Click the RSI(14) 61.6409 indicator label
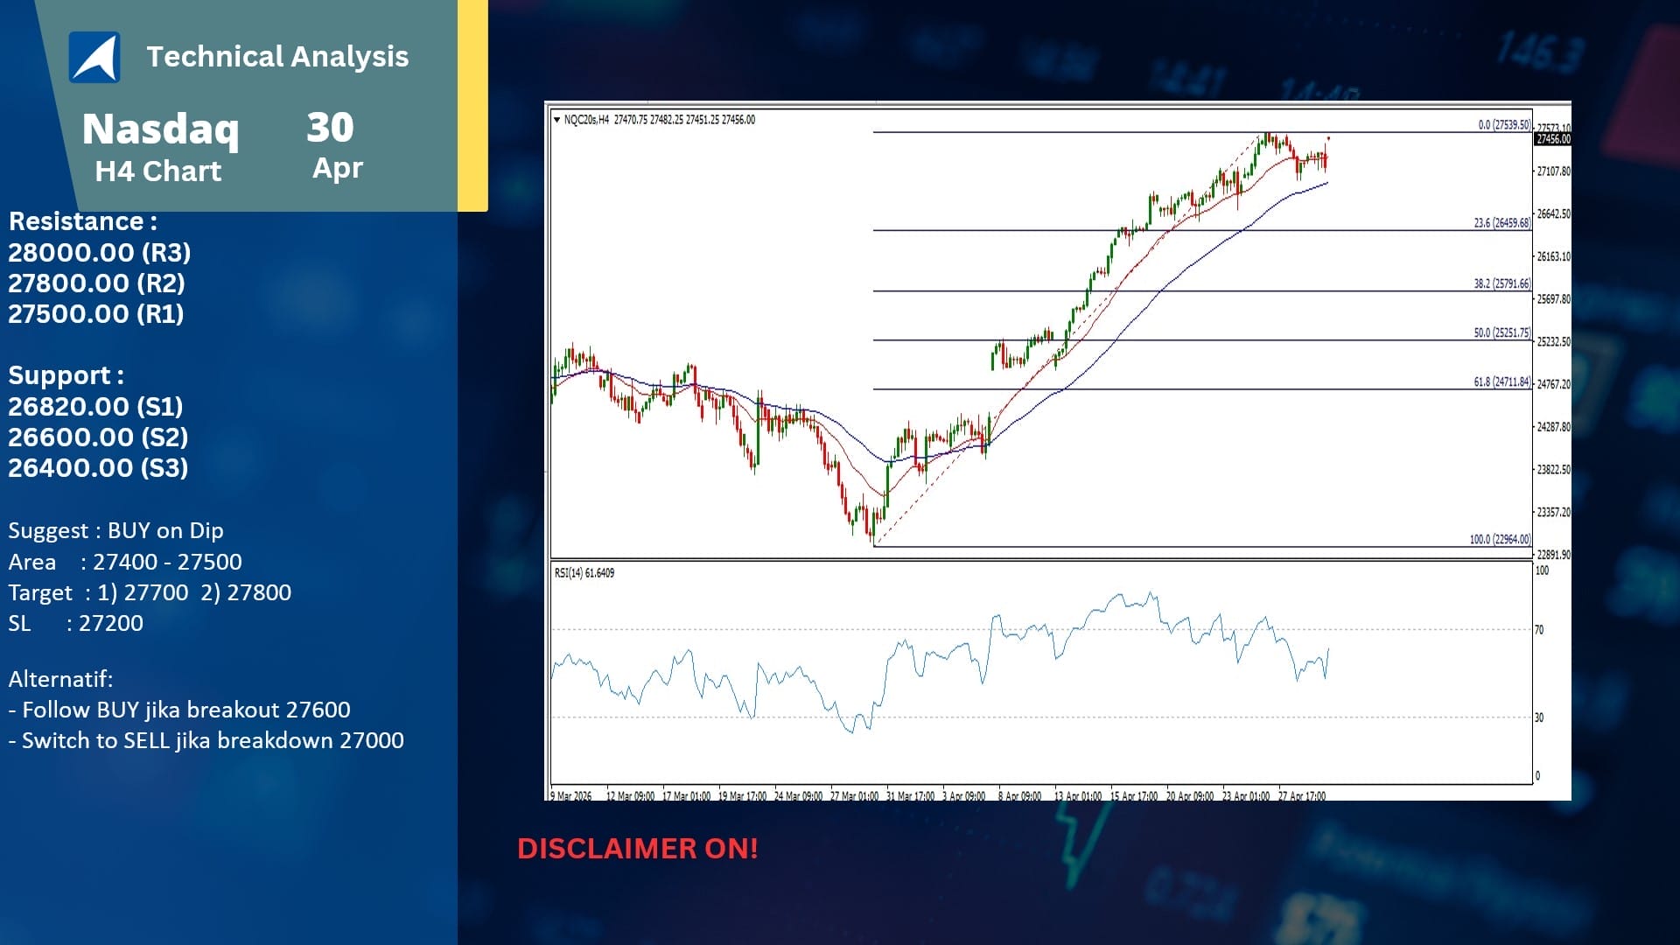Viewport: 1680px width, 945px height. pyautogui.click(x=584, y=573)
